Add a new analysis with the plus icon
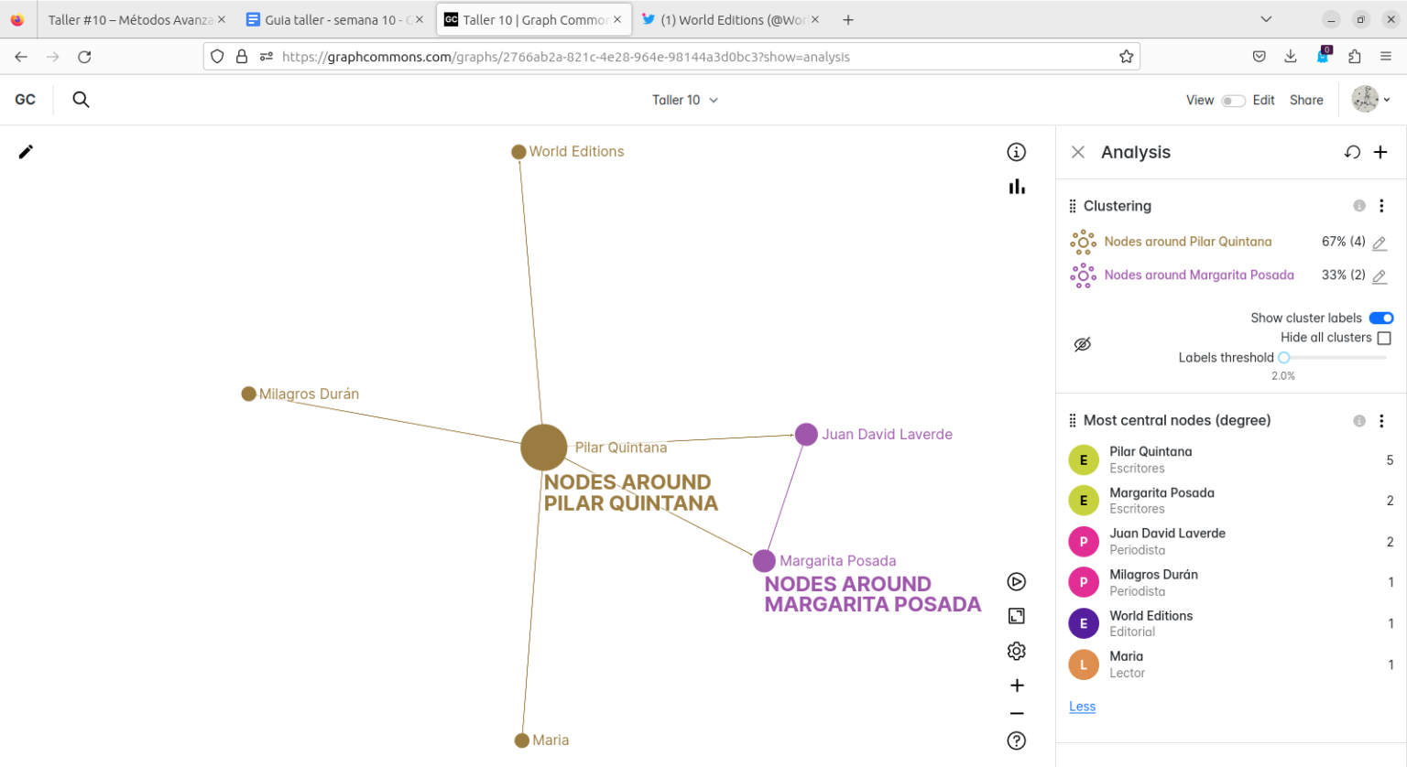 pyautogui.click(x=1380, y=152)
